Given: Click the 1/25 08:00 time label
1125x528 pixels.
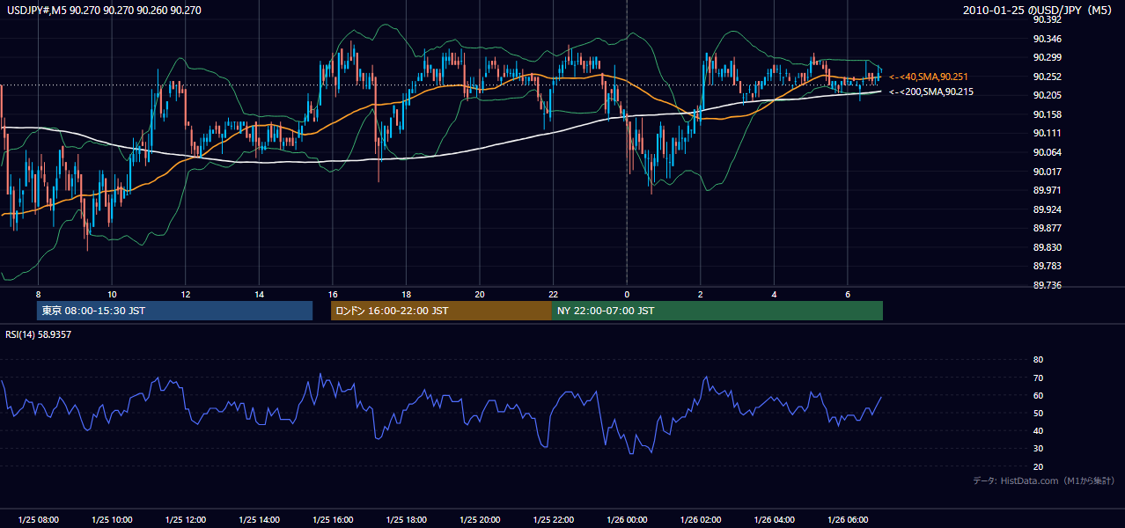Looking at the screenshot, I should tap(38, 519).
